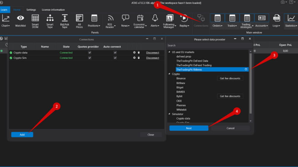Toggle Quotes provider for Crypto data
This screenshot has width=298, height=167.
pos(90,52)
